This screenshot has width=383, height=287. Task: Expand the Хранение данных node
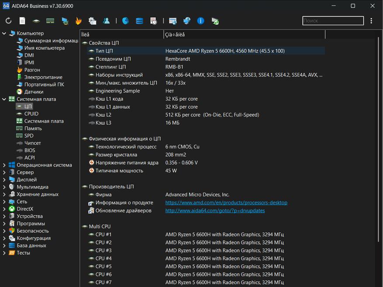point(4,194)
